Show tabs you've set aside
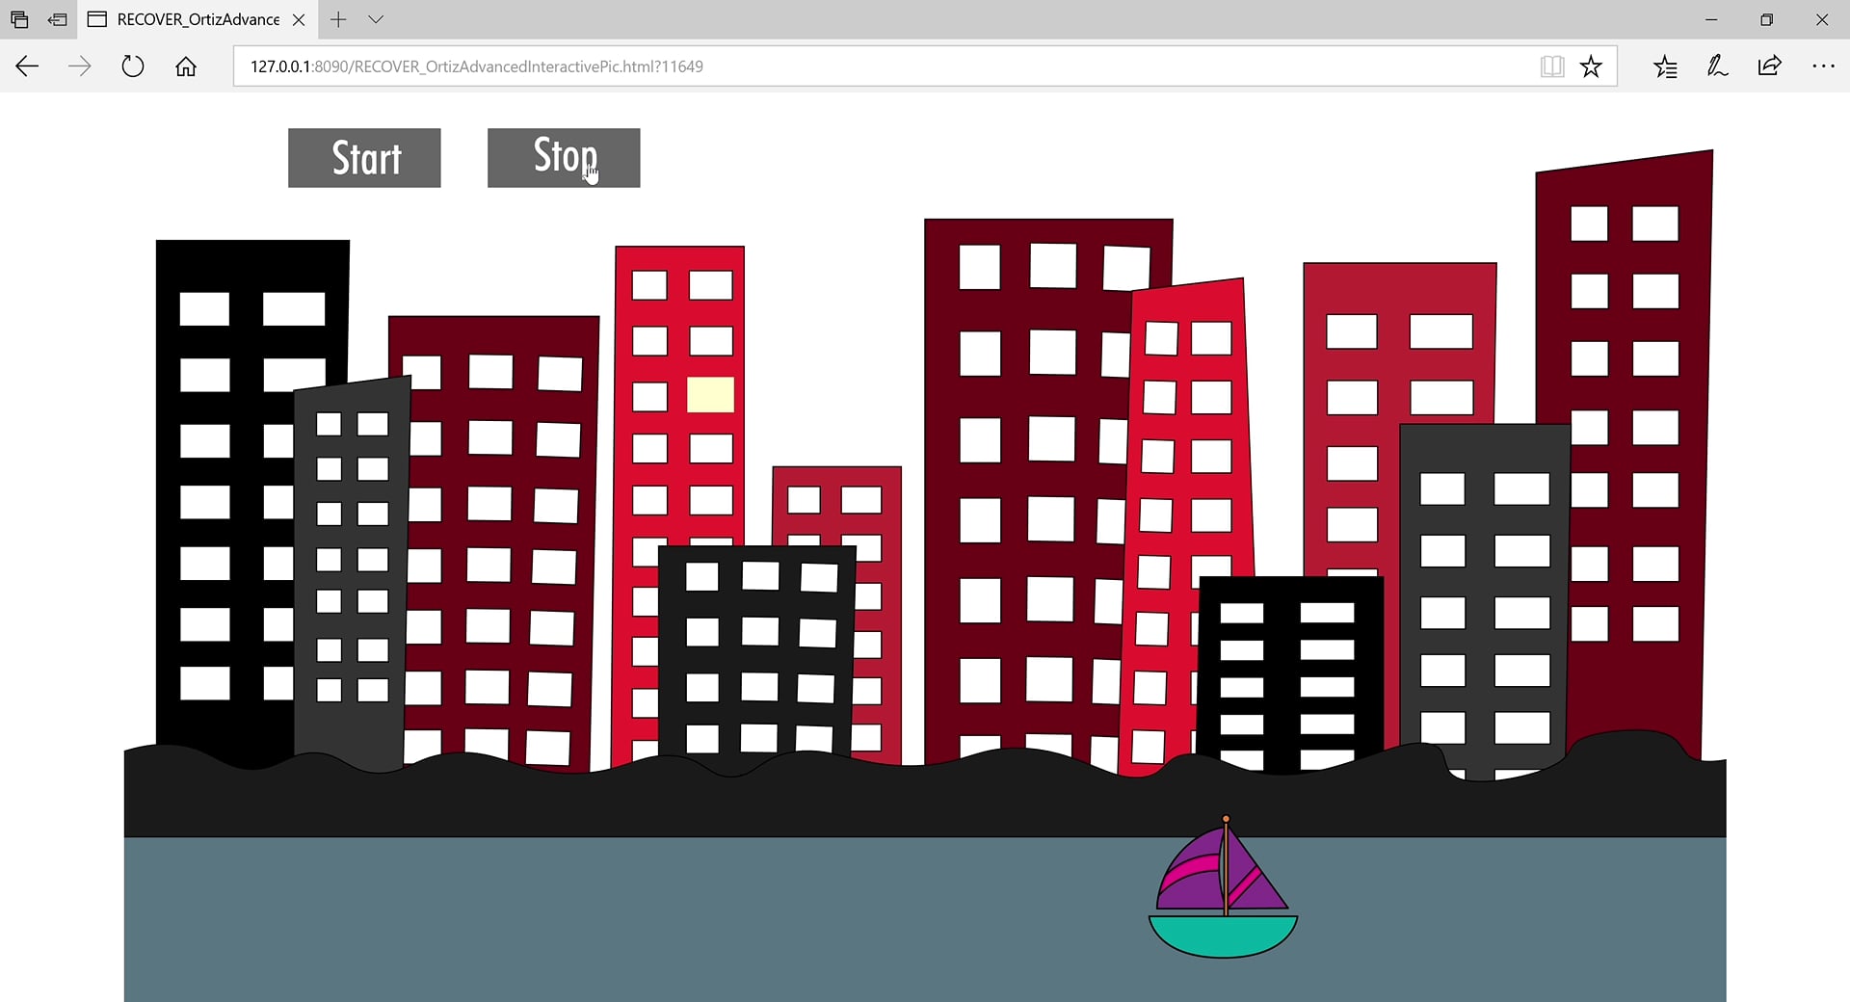The image size is (1850, 1002). pos(19,19)
